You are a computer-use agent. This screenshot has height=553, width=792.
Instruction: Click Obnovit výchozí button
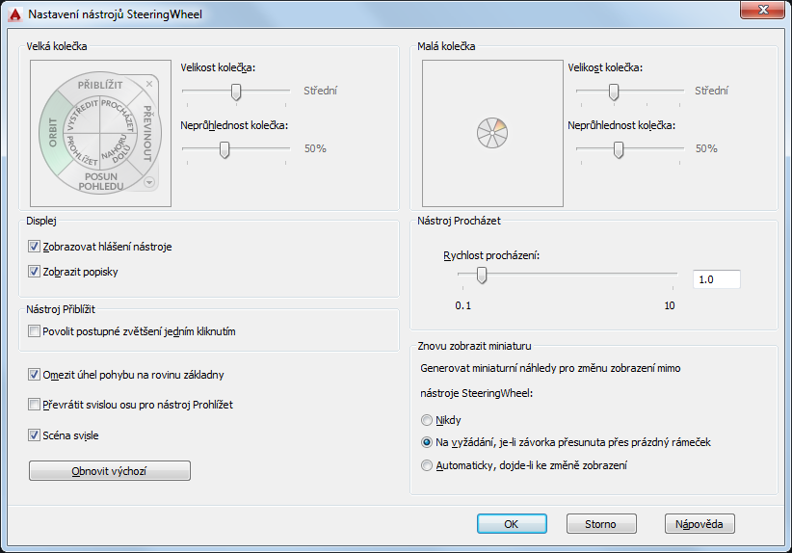[x=110, y=471]
